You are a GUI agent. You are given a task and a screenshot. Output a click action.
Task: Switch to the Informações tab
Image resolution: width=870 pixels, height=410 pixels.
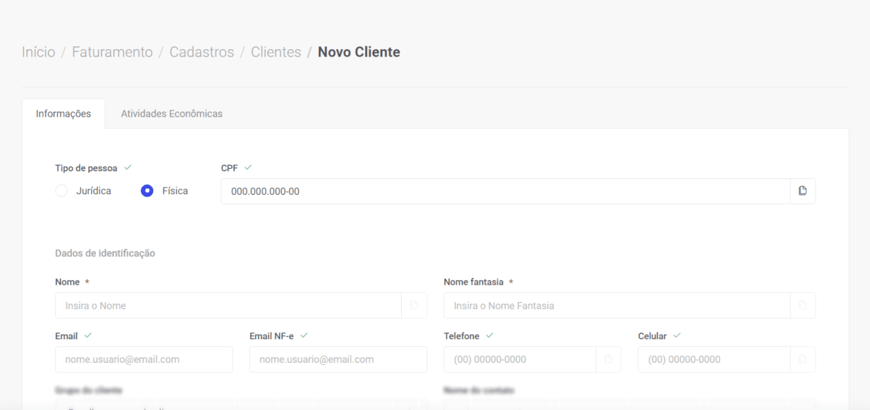(x=64, y=114)
